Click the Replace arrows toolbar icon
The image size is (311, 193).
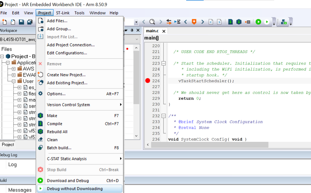tap(169, 22)
